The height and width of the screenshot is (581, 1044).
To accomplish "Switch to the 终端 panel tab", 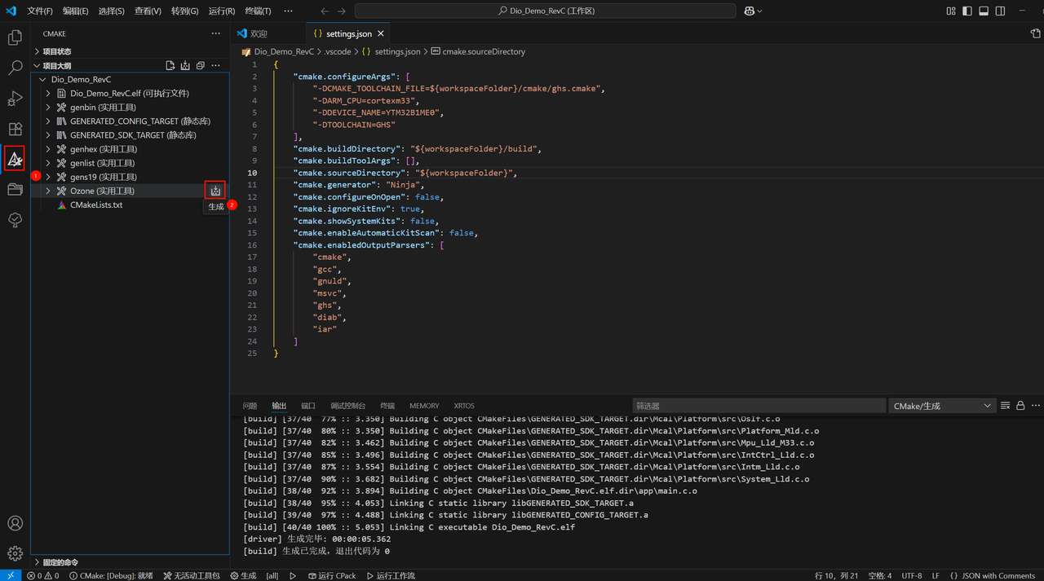I will pyautogui.click(x=387, y=406).
